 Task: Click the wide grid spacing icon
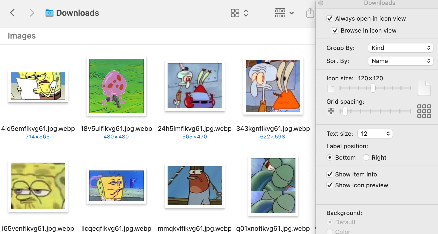[424, 111]
